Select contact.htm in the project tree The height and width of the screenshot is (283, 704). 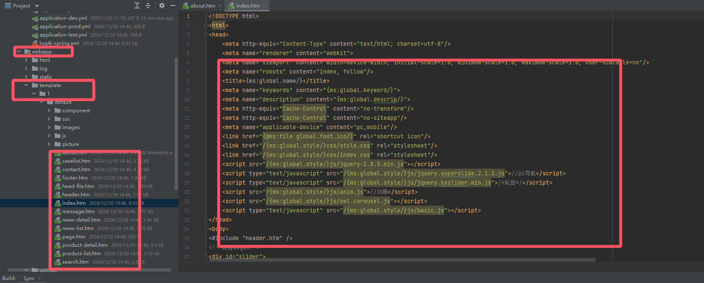pyautogui.click(x=76, y=169)
